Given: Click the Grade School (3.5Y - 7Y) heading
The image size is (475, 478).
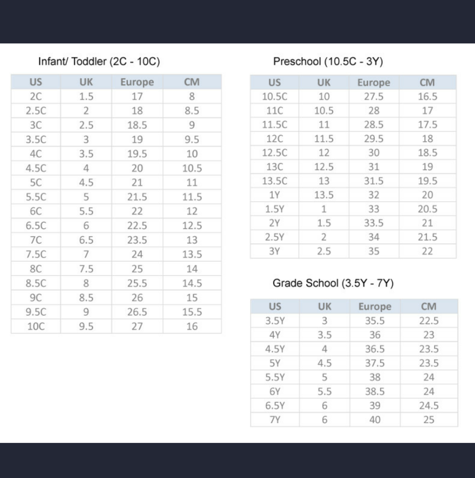Looking at the screenshot, I should [333, 284].
